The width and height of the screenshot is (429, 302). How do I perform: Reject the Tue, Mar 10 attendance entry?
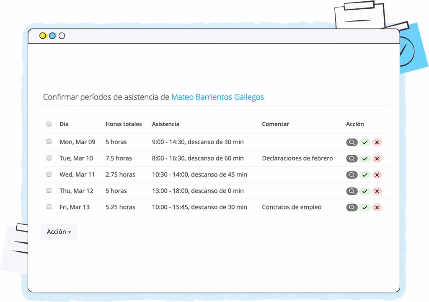coord(377,159)
